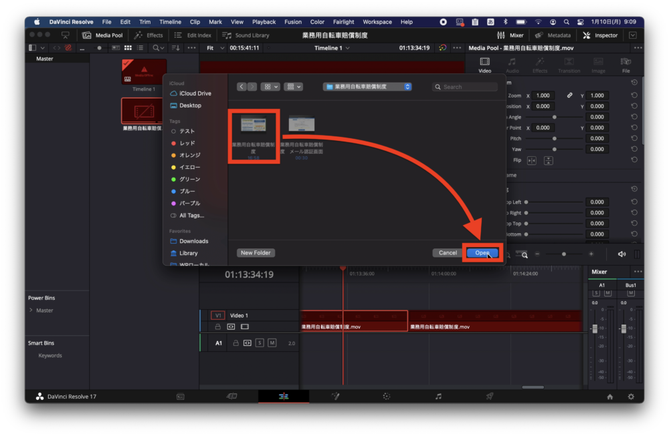Open Project Settings gear icon
This screenshot has height=436, width=669.
(631, 397)
